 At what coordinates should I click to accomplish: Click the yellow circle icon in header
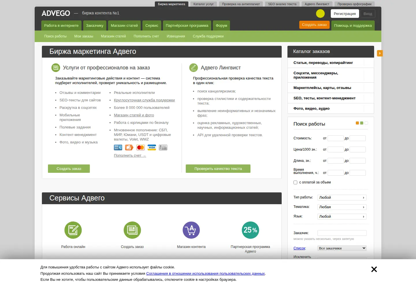click(x=320, y=14)
